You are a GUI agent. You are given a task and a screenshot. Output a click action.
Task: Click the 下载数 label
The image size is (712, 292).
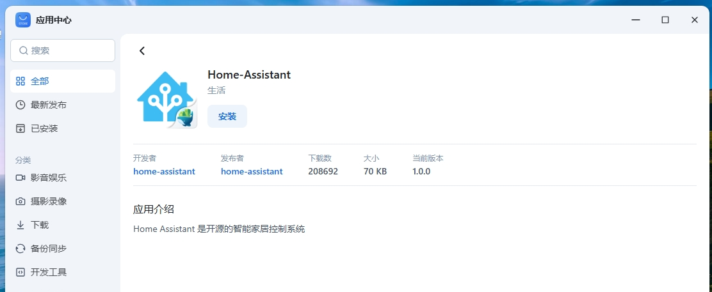coord(320,158)
